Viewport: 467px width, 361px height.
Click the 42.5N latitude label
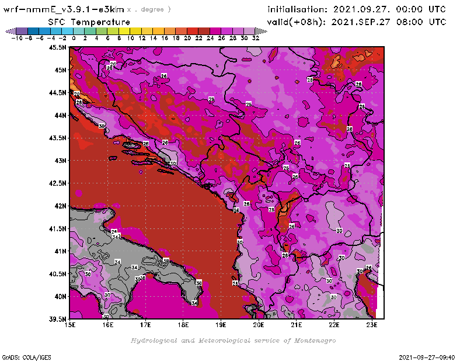pos(58,183)
